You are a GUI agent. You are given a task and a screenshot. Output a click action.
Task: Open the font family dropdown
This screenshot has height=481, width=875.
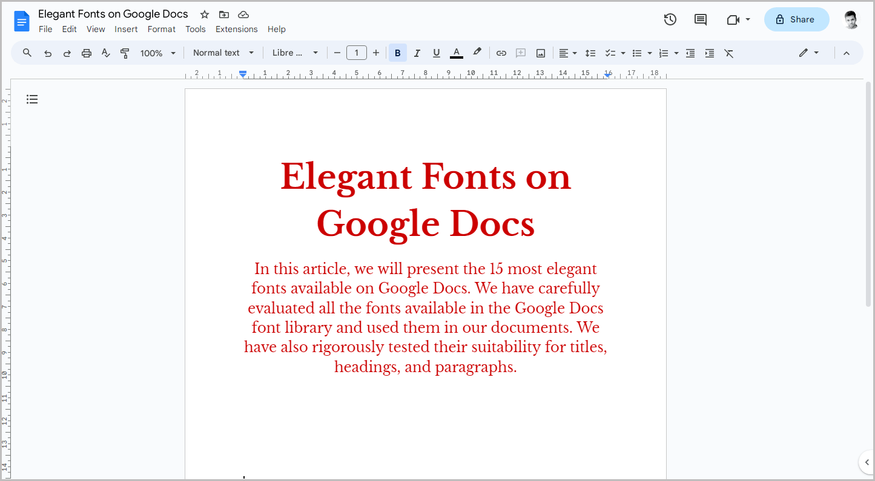coord(295,53)
